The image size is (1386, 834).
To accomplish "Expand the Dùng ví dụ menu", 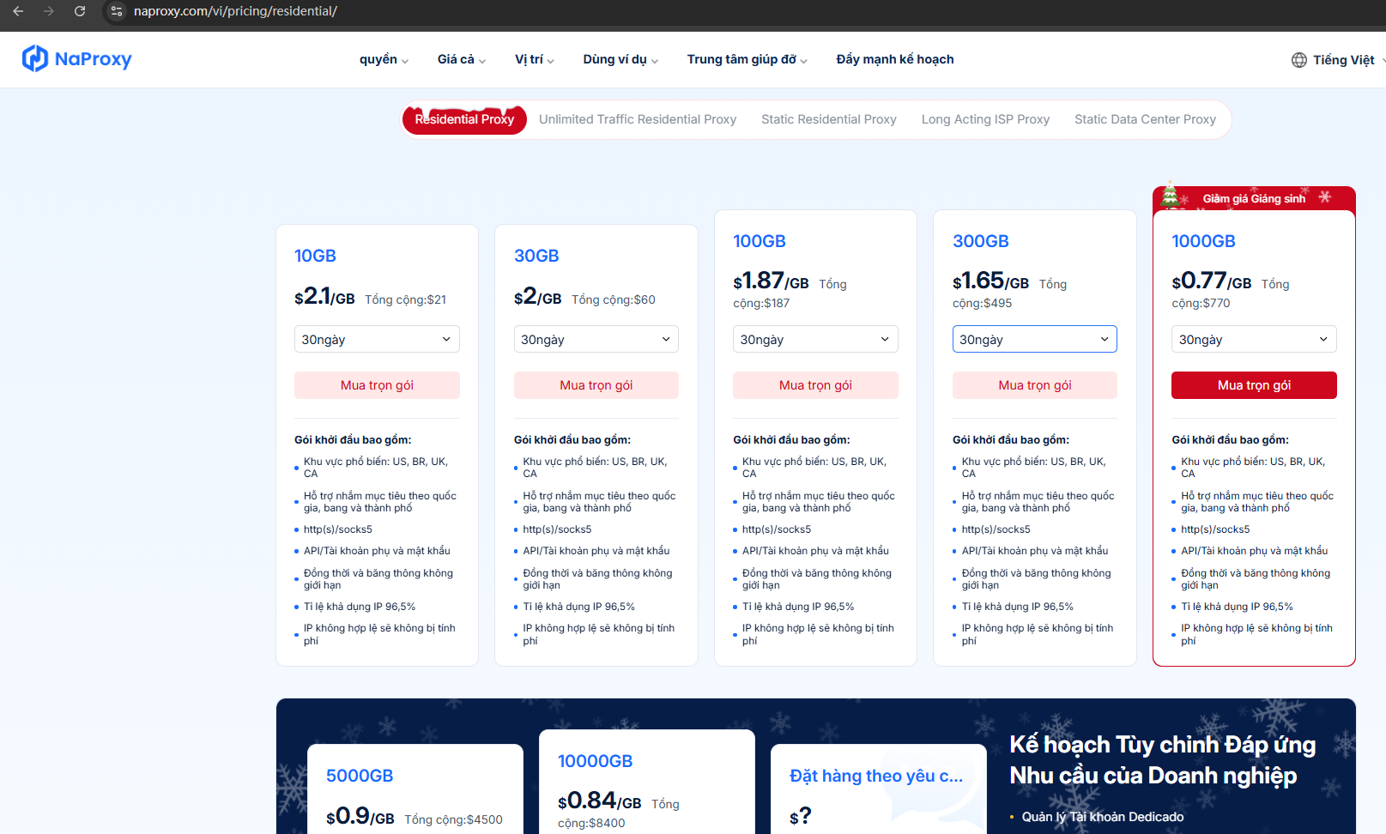I will click(x=620, y=59).
